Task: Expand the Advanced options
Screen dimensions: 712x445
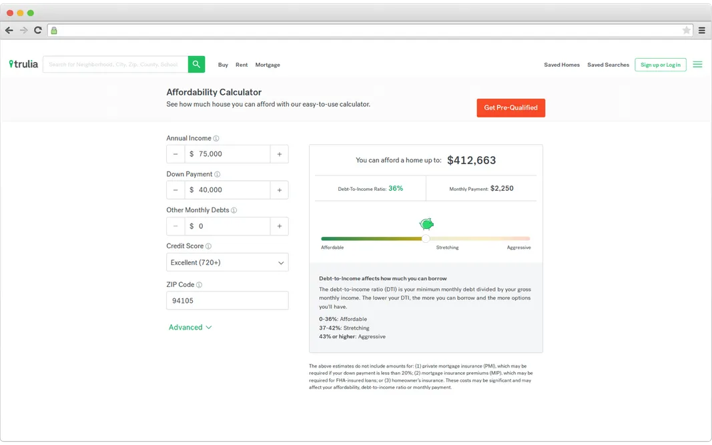Action: click(190, 328)
